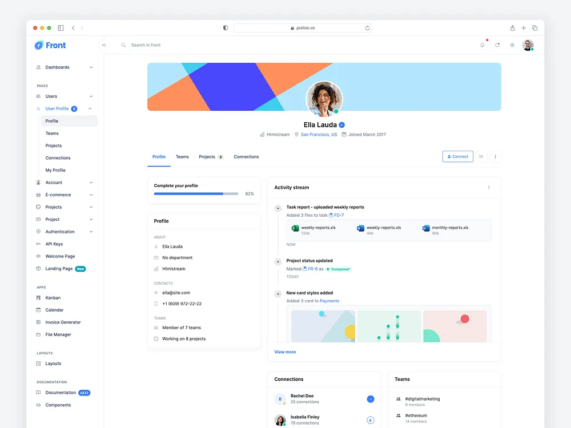Switch to the Teams tab

[182, 156]
